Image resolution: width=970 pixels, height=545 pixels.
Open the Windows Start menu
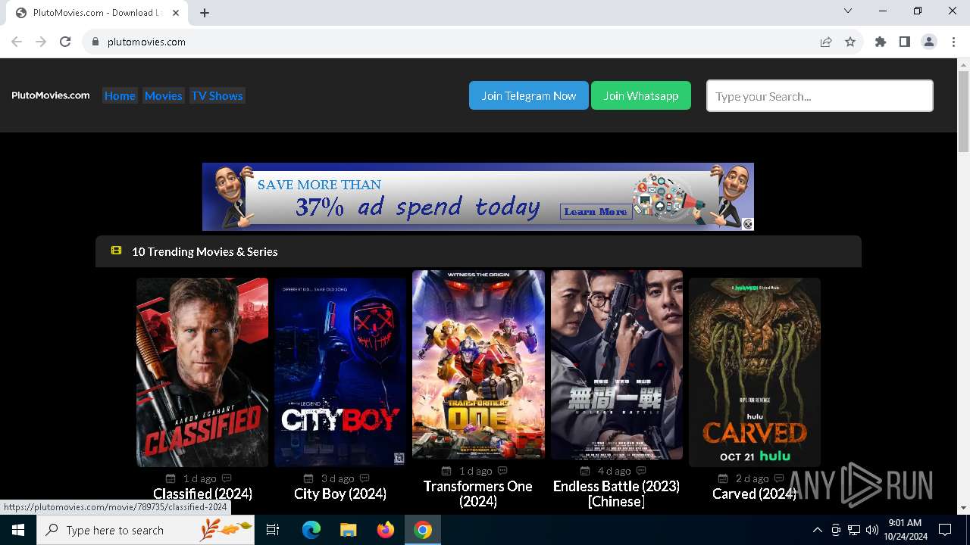click(x=18, y=530)
